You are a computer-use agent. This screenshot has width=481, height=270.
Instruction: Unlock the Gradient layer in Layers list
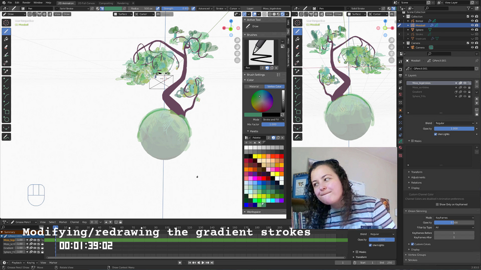[x=469, y=92]
